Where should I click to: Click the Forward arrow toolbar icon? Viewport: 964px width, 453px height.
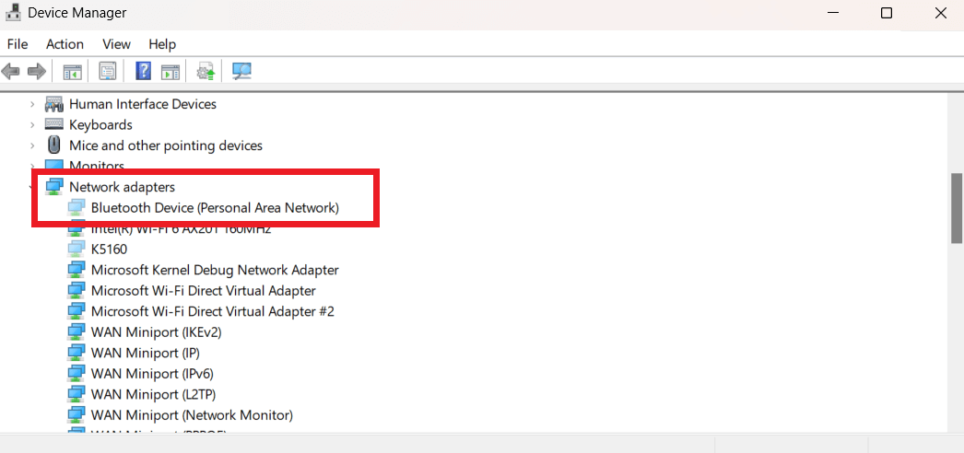pyautogui.click(x=37, y=71)
